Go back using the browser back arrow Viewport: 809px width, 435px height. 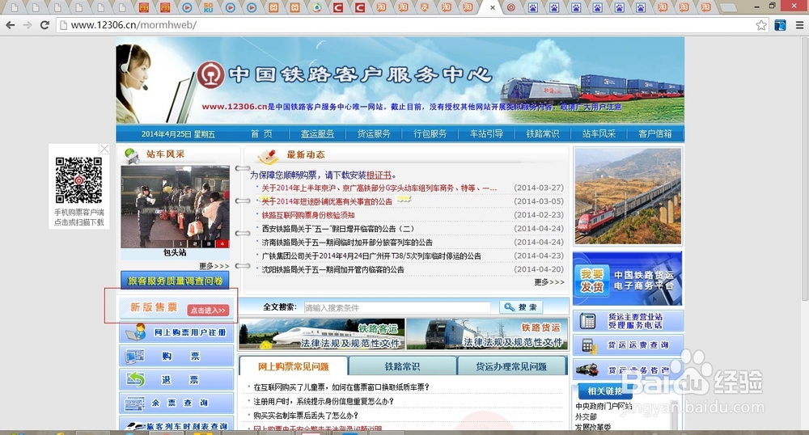point(11,25)
